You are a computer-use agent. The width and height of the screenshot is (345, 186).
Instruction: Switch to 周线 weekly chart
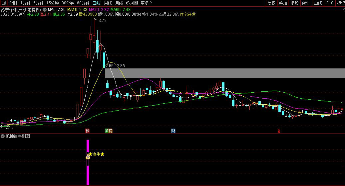[108, 3]
